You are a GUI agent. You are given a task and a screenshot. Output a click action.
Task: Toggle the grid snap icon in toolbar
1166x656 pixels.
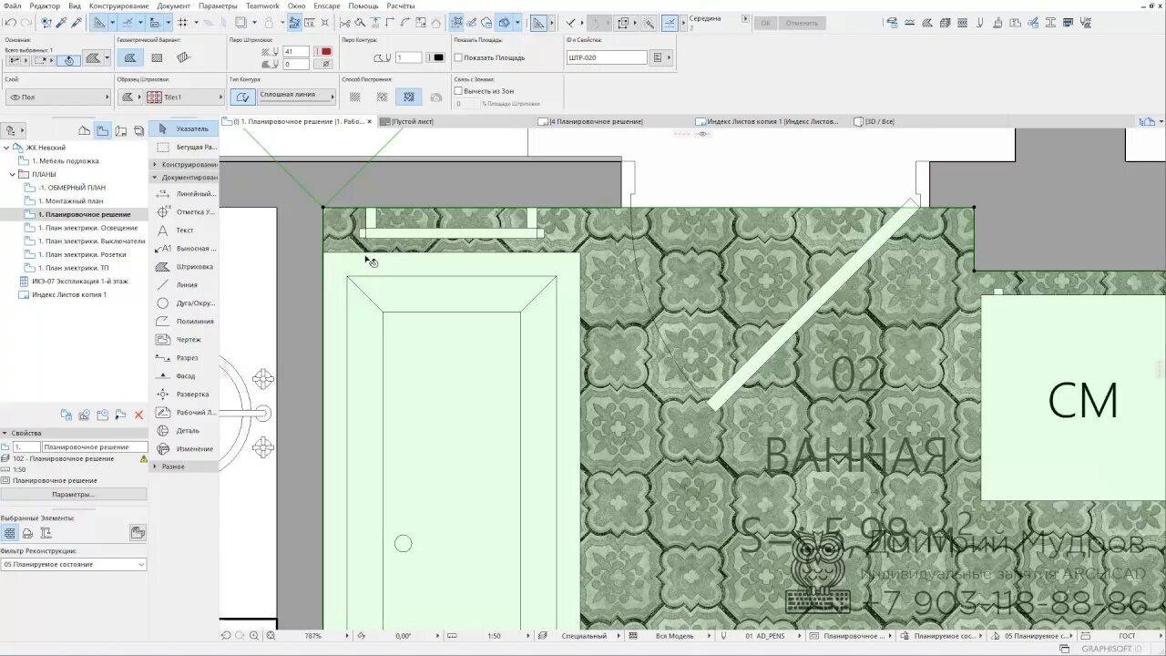(x=183, y=22)
